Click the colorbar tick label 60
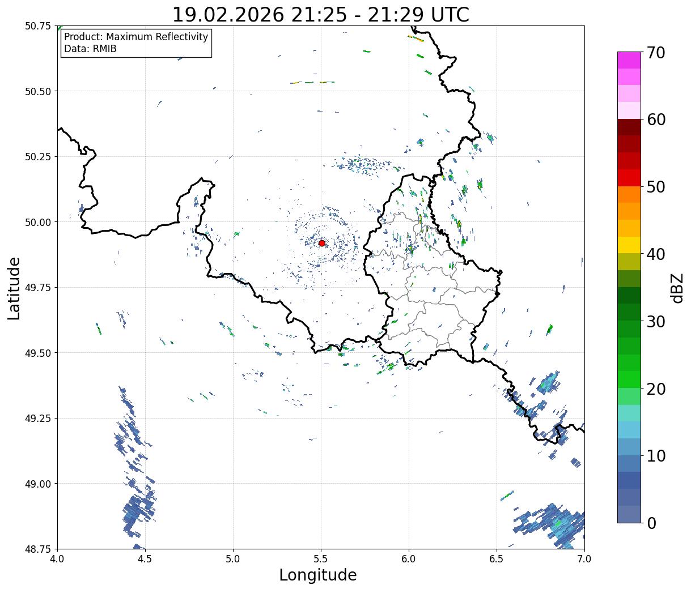Screen dimensions: 691x589 [x=656, y=119]
